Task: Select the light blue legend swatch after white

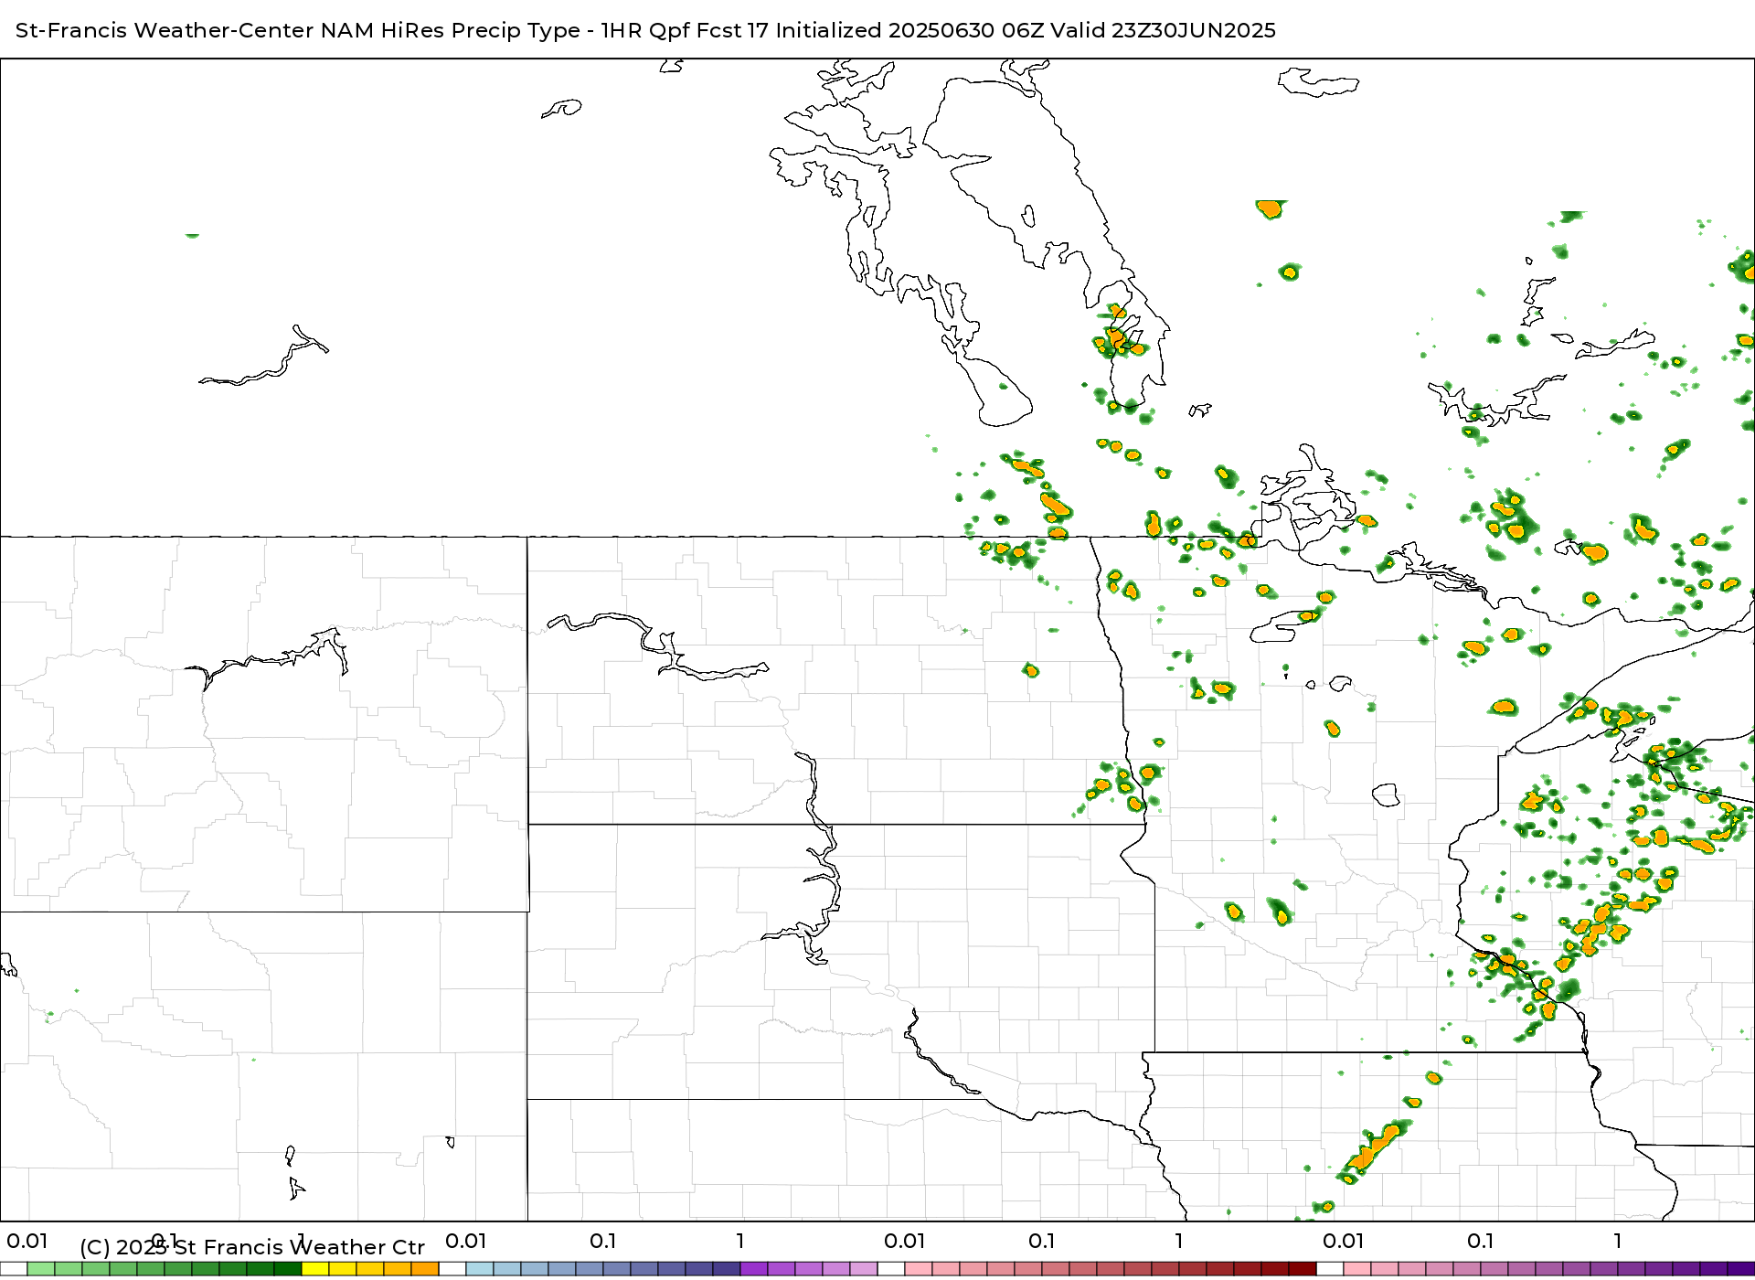Action: coord(480,1268)
